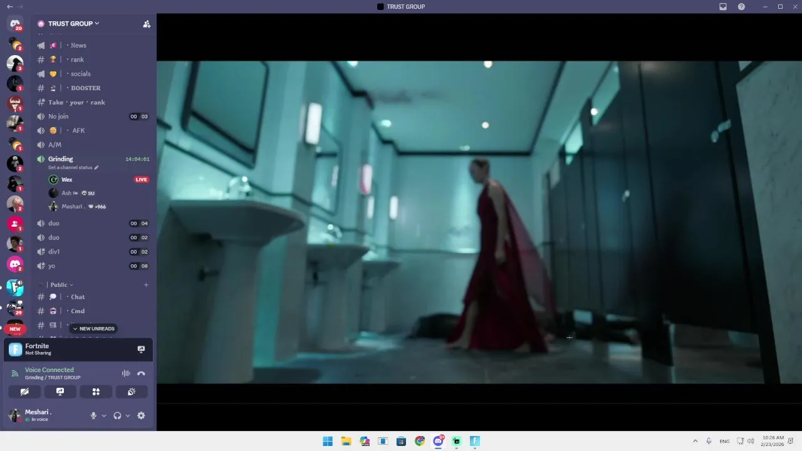Toggle noise suppression waveform icon
Image resolution: width=802 pixels, height=451 pixels.
(x=126, y=373)
